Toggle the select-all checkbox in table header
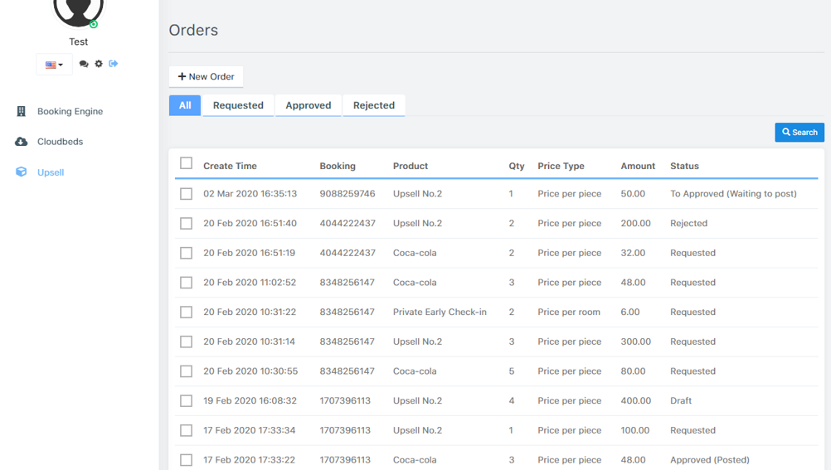Viewport: 831px width, 470px height. coord(186,163)
